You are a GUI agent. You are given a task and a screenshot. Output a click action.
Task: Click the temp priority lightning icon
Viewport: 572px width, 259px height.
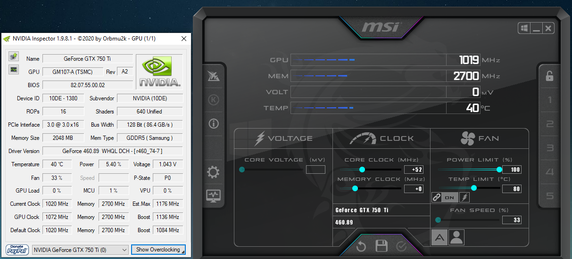[x=464, y=198]
